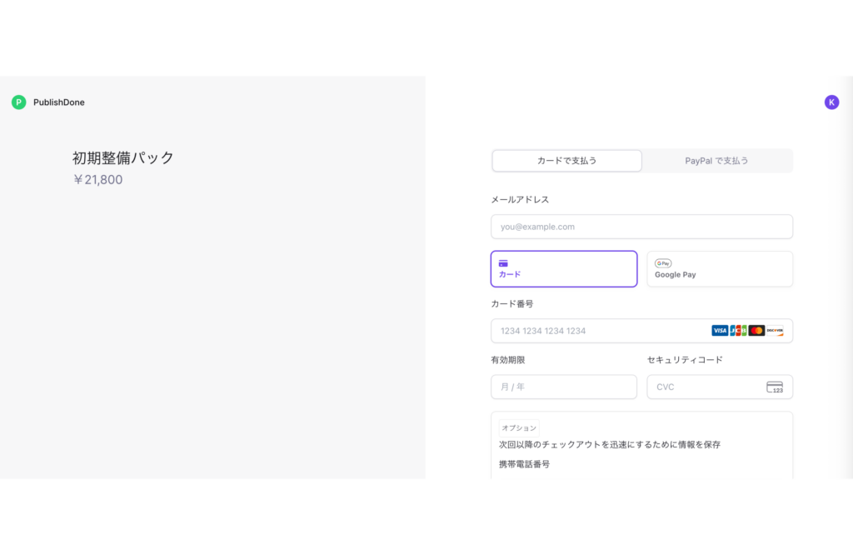853x555 pixels.
Task: Click the CVC card hint icon
Action: tap(775, 387)
